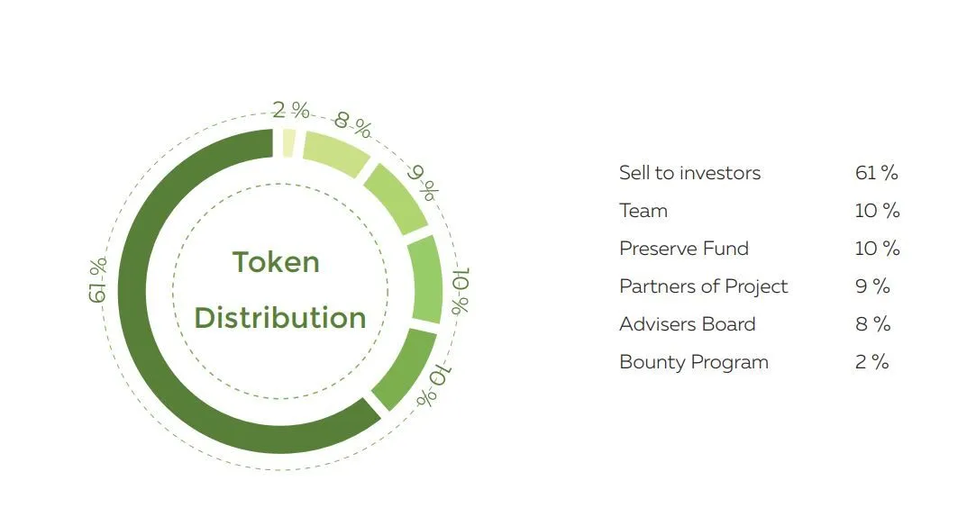Click the '2 %' label above the chart

tap(291, 110)
